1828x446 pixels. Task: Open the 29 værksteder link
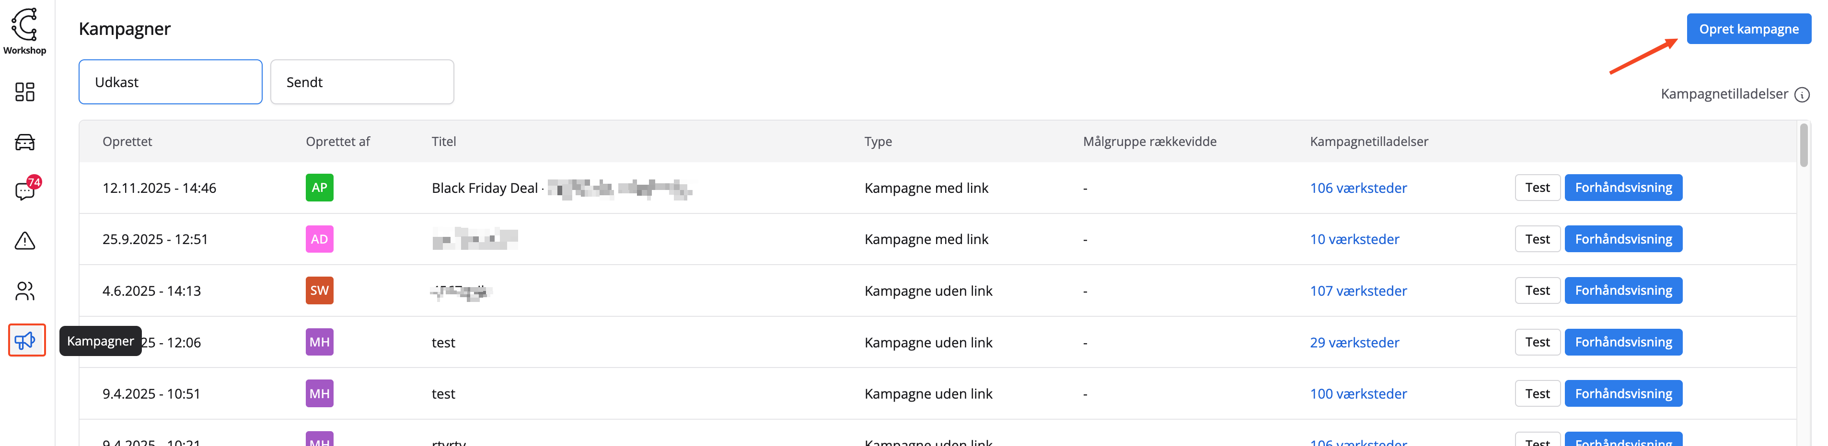coord(1354,343)
